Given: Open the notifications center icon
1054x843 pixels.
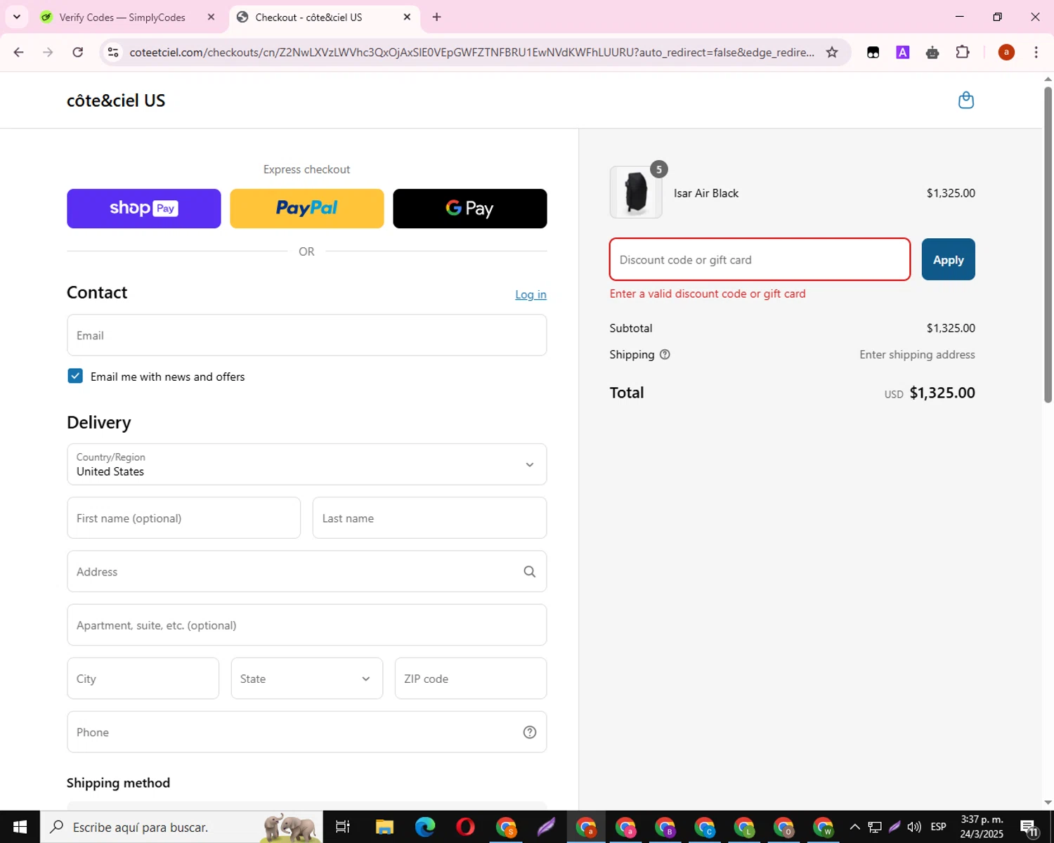Looking at the screenshot, I should pyautogui.click(x=1029, y=828).
